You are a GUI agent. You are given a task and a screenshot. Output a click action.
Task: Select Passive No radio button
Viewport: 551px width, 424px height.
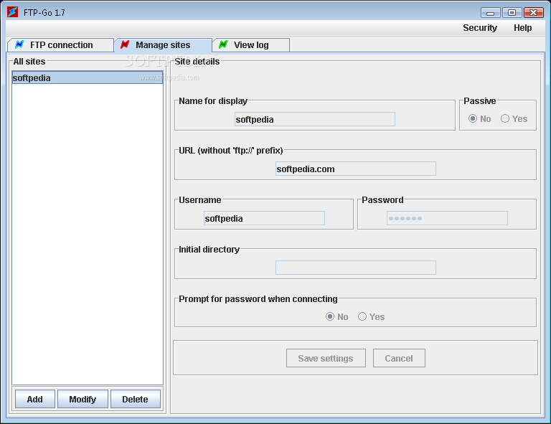point(473,118)
